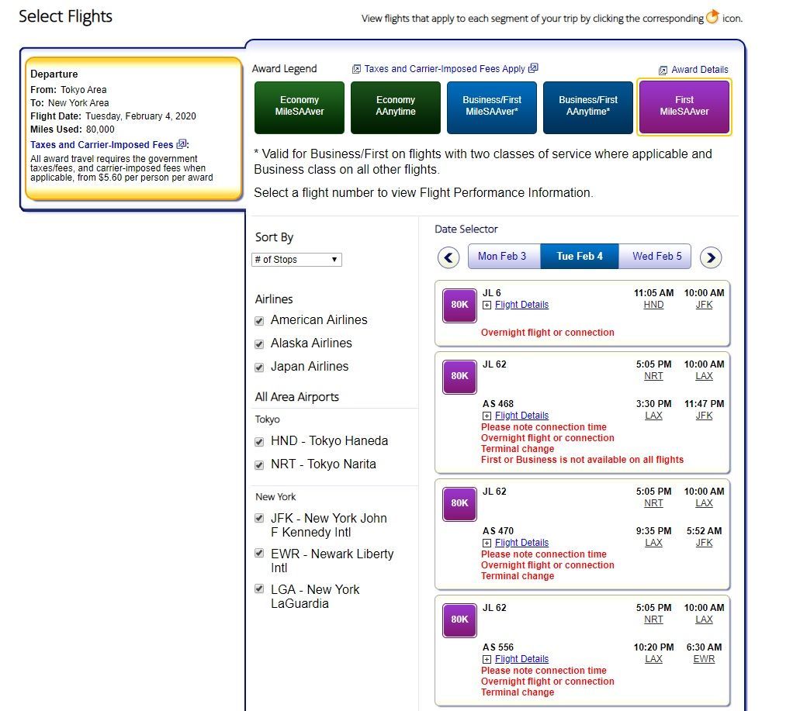Click the JFK arrival link for AS 468
The width and height of the screenshot is (800, 711).
(704, 416)
